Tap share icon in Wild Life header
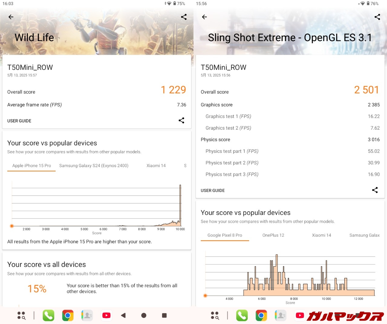 184,17
